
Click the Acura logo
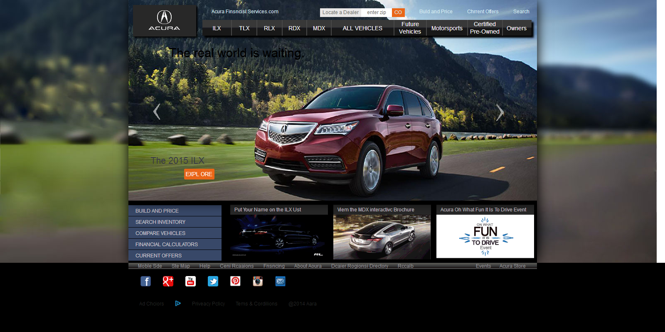click(x=165, y=21)
